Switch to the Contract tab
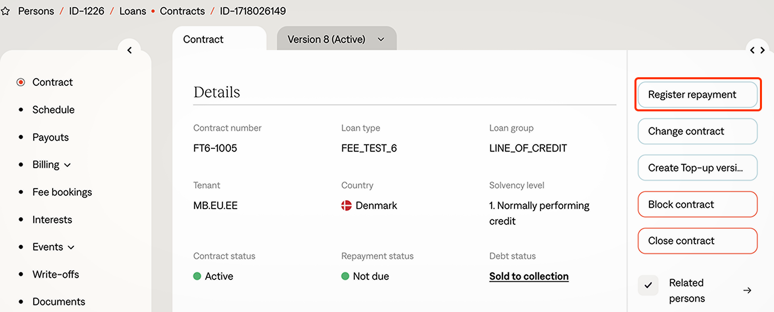Image resolution: width=774 pixels, height=312 pixels. pyautogui.click(x=203, y=40)
